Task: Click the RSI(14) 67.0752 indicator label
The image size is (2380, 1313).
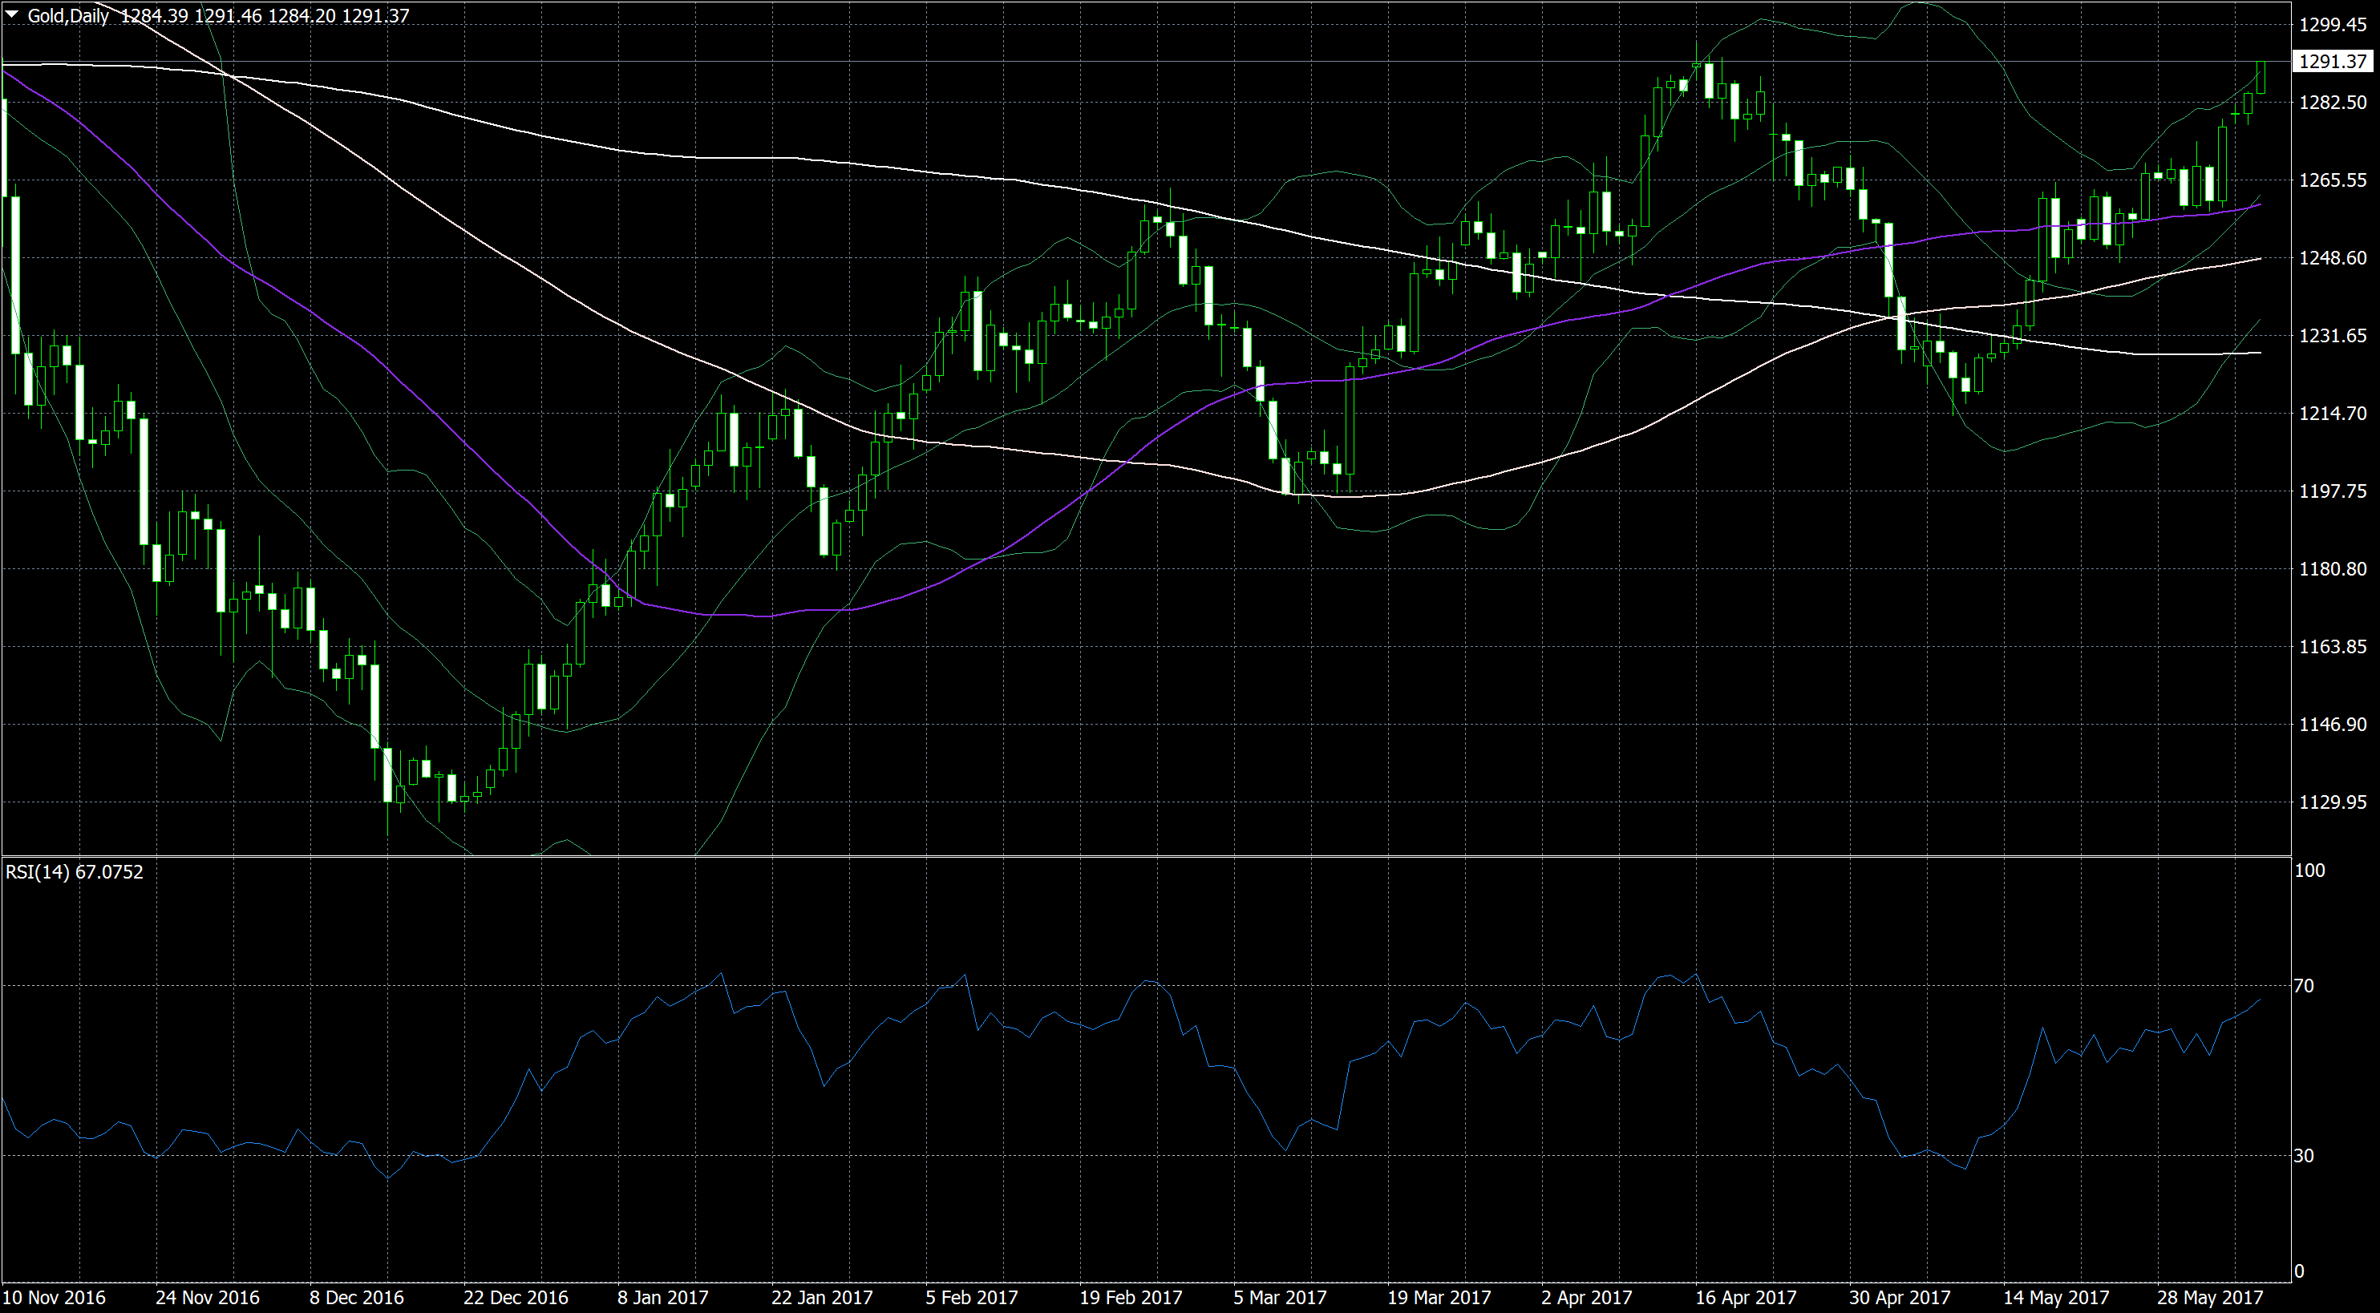Action: [75, 871]
